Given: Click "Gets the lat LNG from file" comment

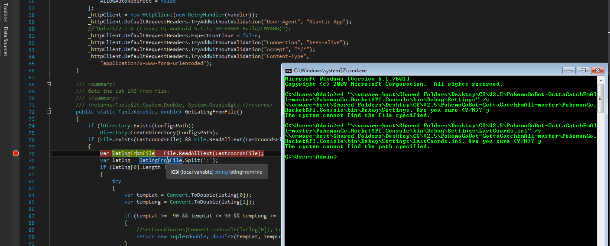Looking at the screenshot, I should tap(129, 91).
